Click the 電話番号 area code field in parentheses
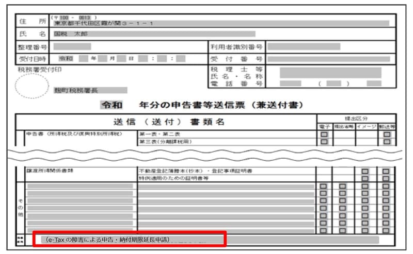Viewport: 413px width, 254px height. (333, 83)
